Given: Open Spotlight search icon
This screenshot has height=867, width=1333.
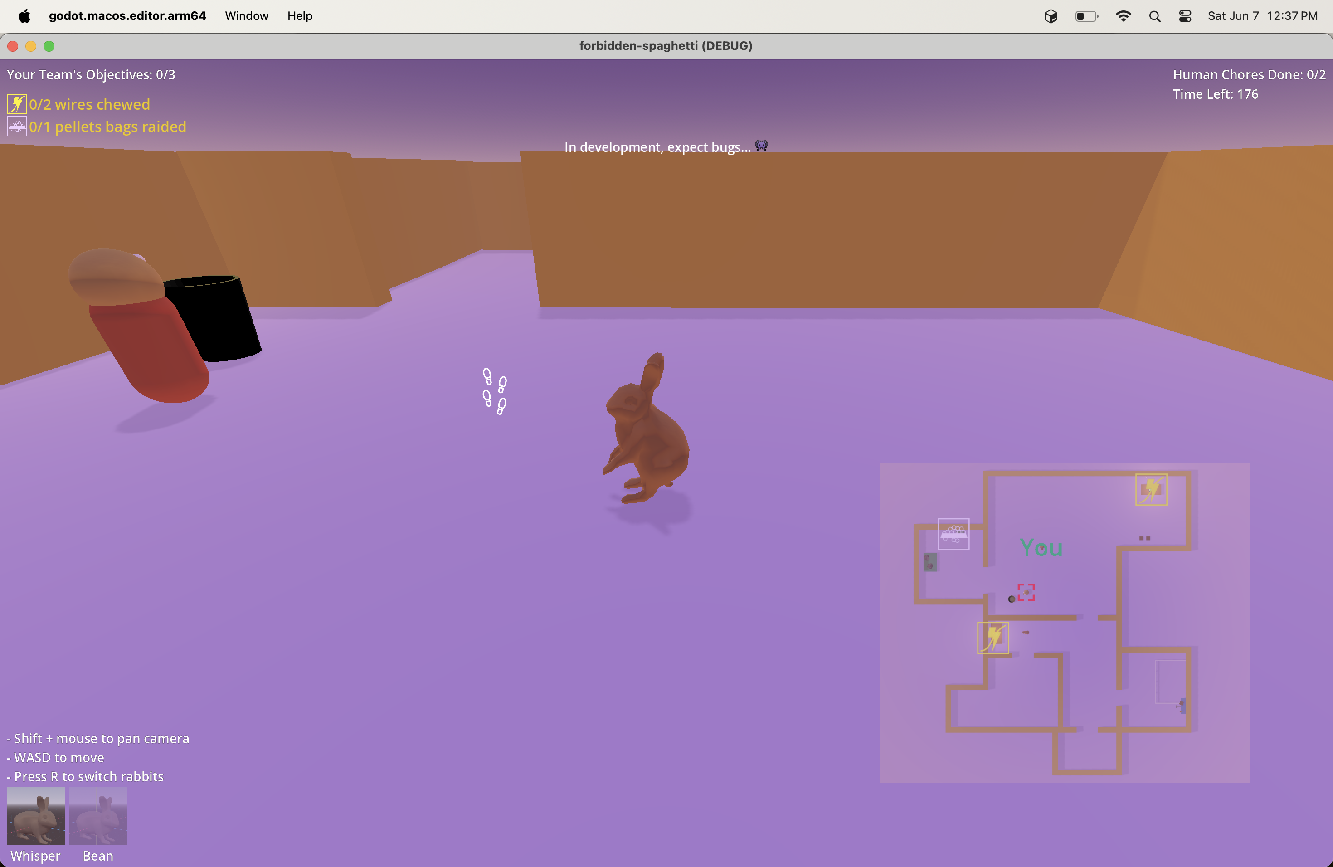Looking at the screenshot, I should coord(1154,16).
